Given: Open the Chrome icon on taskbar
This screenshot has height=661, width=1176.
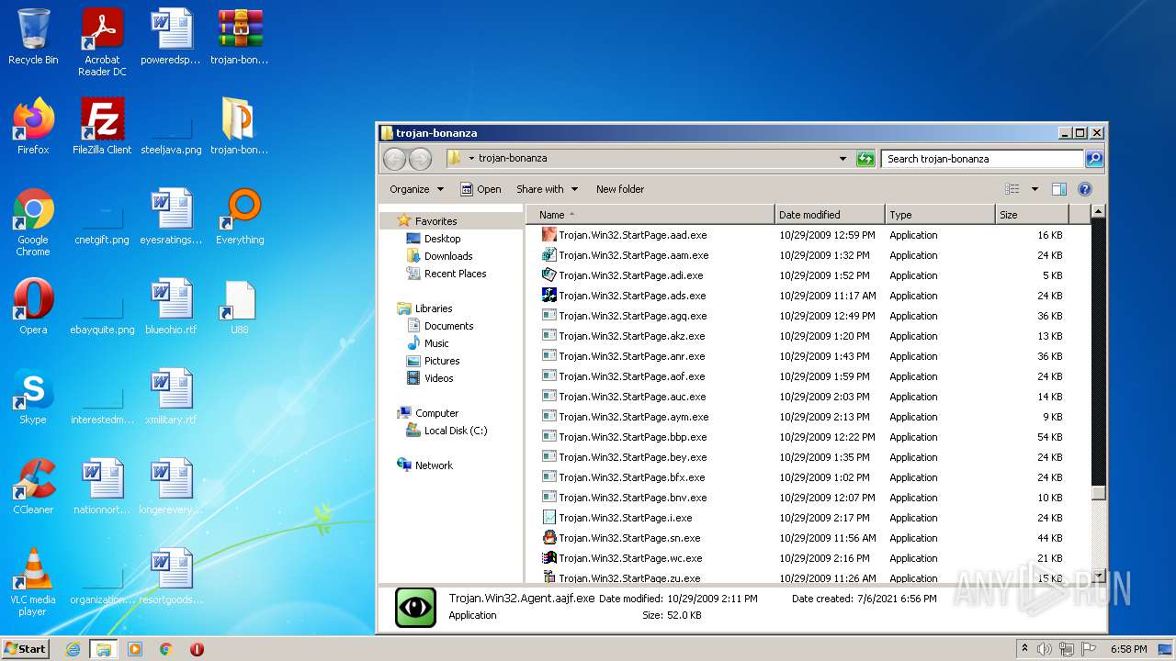Looking at the screenshot, I should [165, 649].
